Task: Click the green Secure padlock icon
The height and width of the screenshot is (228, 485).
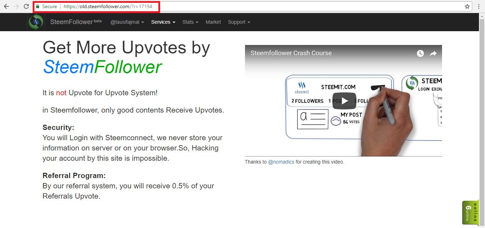Action: coord(38,6)
